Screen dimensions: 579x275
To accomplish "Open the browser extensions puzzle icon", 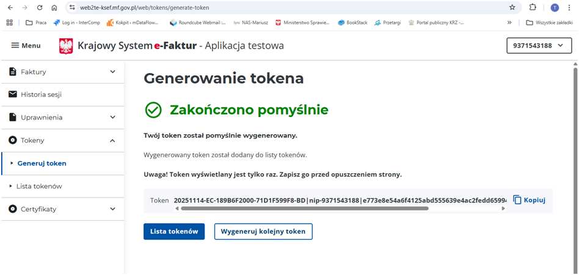I will pyautogui.click(x=533, y=7).
